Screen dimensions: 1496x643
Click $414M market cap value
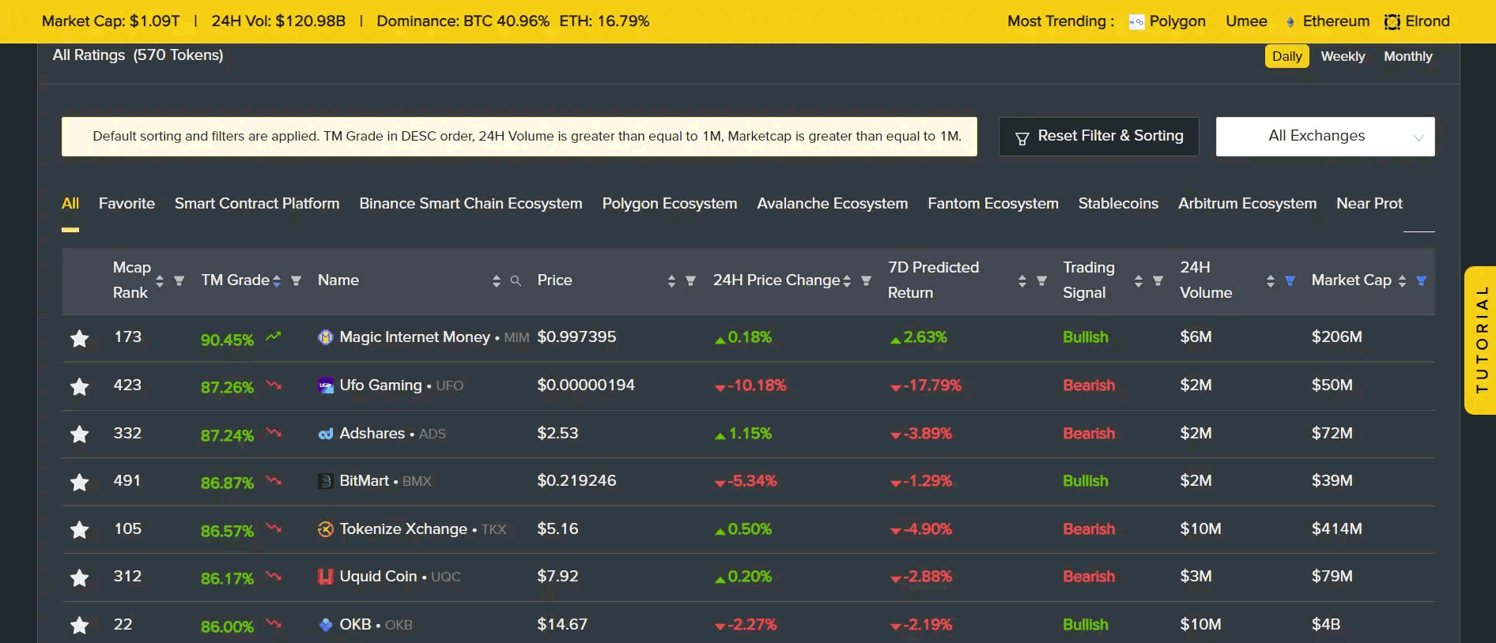(1336, 529)
